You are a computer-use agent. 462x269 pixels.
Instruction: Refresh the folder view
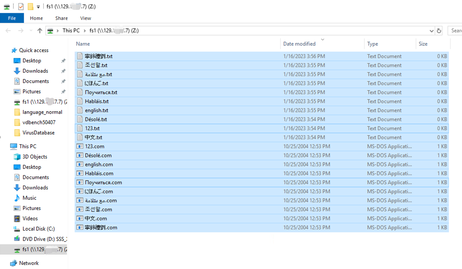[439, 31]
